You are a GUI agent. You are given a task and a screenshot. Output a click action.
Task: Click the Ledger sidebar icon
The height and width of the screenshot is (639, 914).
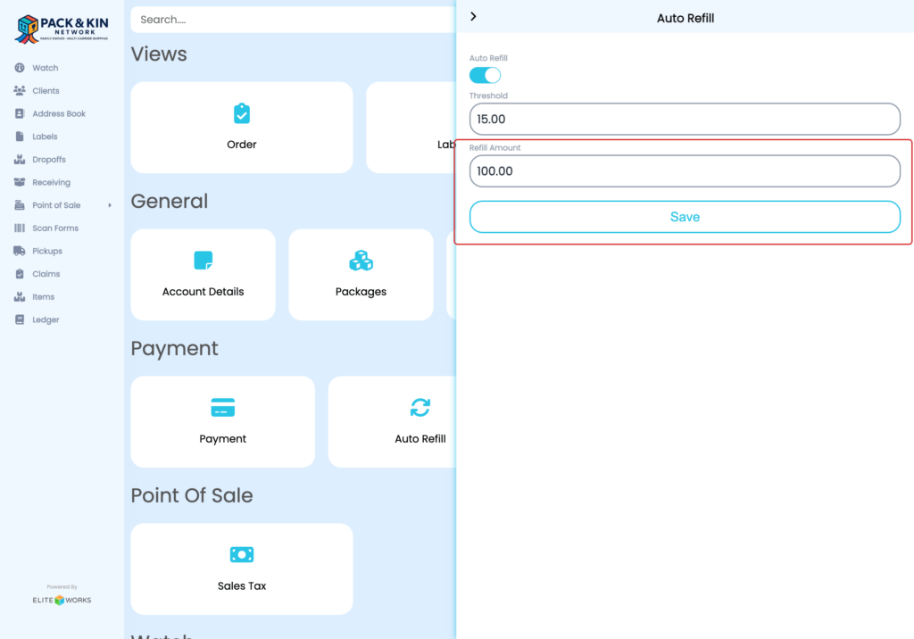click(x=20, y=319)
